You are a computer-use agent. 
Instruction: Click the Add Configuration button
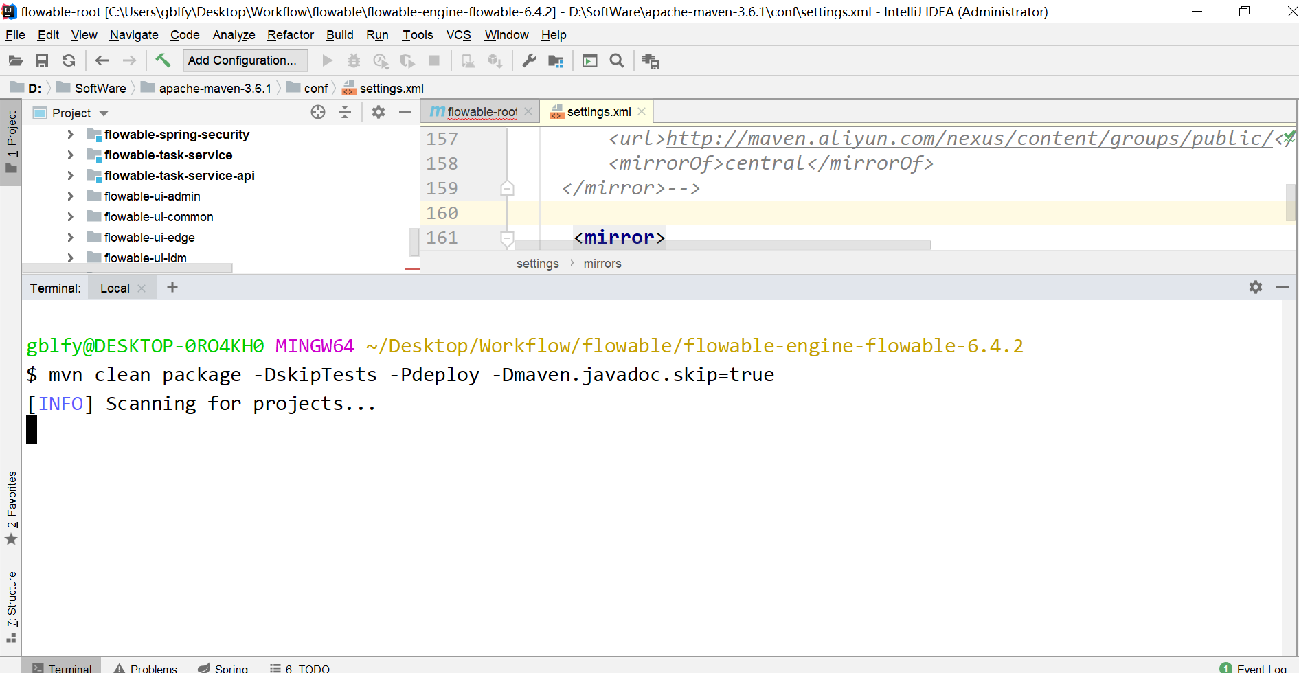pos(245,60)
